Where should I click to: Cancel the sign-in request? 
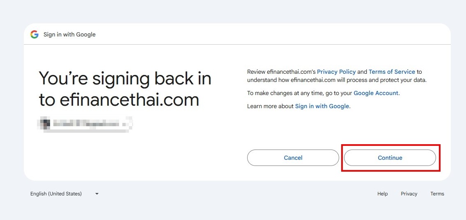pos(293,158)
